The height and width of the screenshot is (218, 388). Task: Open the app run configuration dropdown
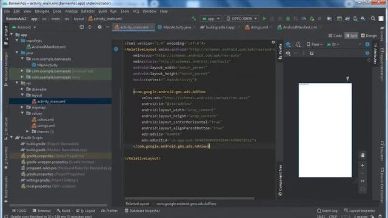click(211, 19)
